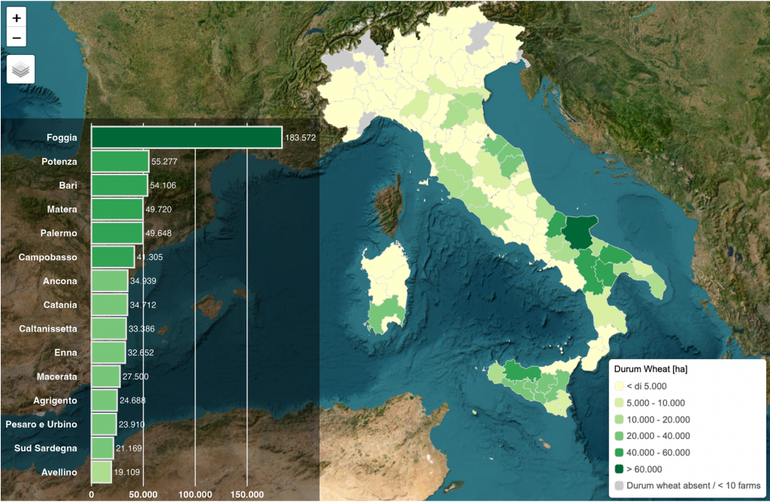The width and height of the screenshot is (770, 502).
Task: Click the darkest green Foggia province on map
Action: tap(579, 233)
